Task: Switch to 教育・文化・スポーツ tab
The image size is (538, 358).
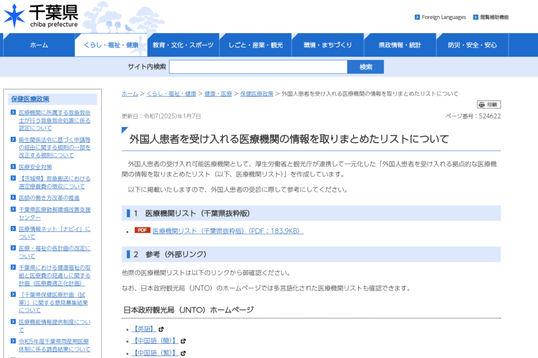Action: tap(183, 45)
